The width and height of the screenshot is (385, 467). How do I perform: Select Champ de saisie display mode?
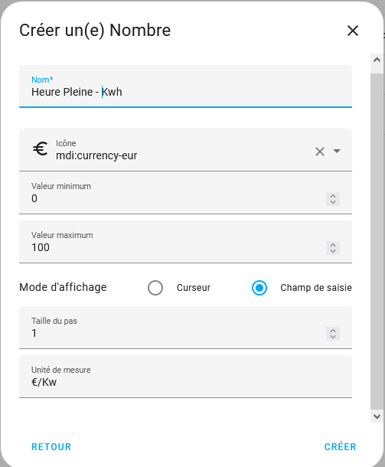click(259, 288)
